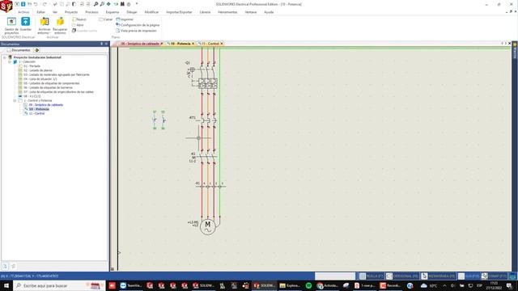Click the status bar input field
Viewport: 518px width, 291px height.
tap(335, 276)
